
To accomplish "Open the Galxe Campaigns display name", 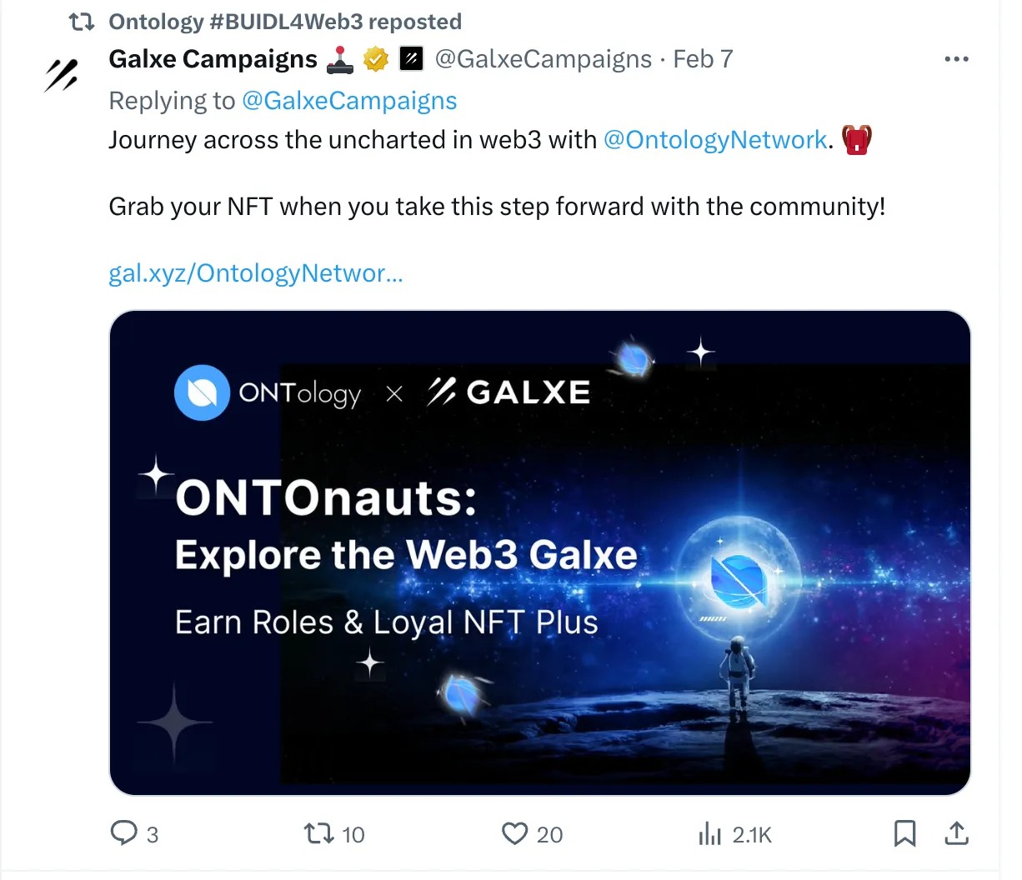I will click(213, 59).
